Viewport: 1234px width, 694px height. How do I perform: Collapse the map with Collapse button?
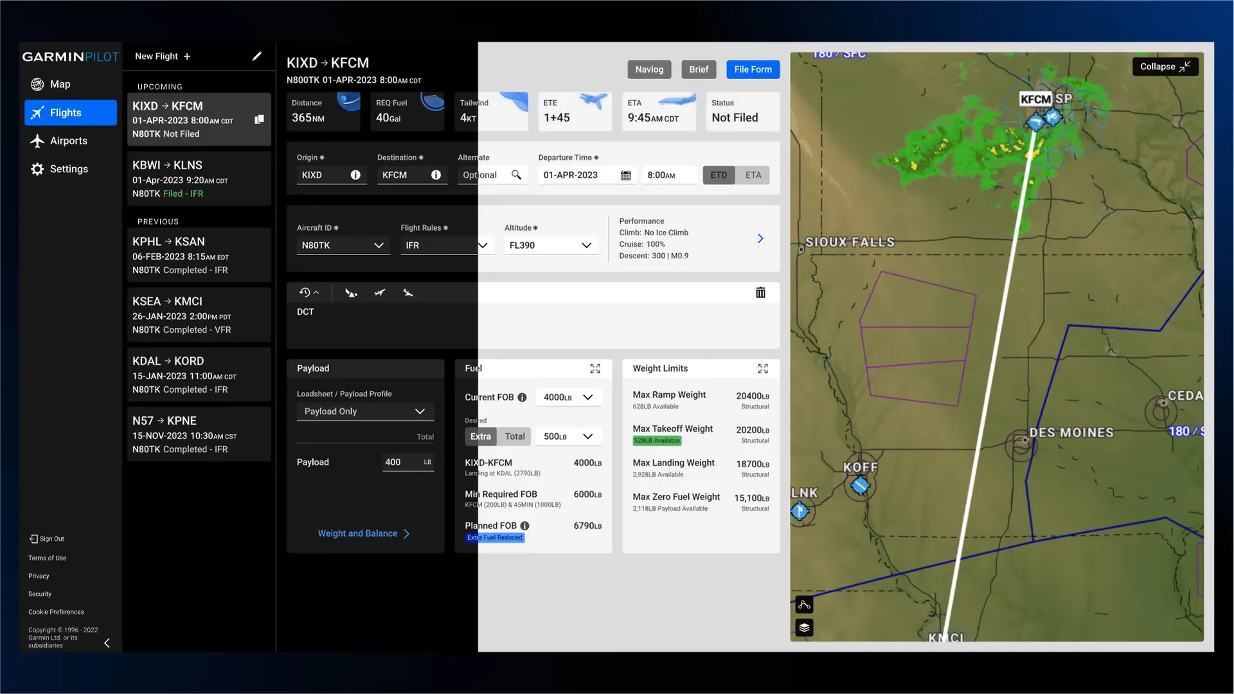(1165, 66)
